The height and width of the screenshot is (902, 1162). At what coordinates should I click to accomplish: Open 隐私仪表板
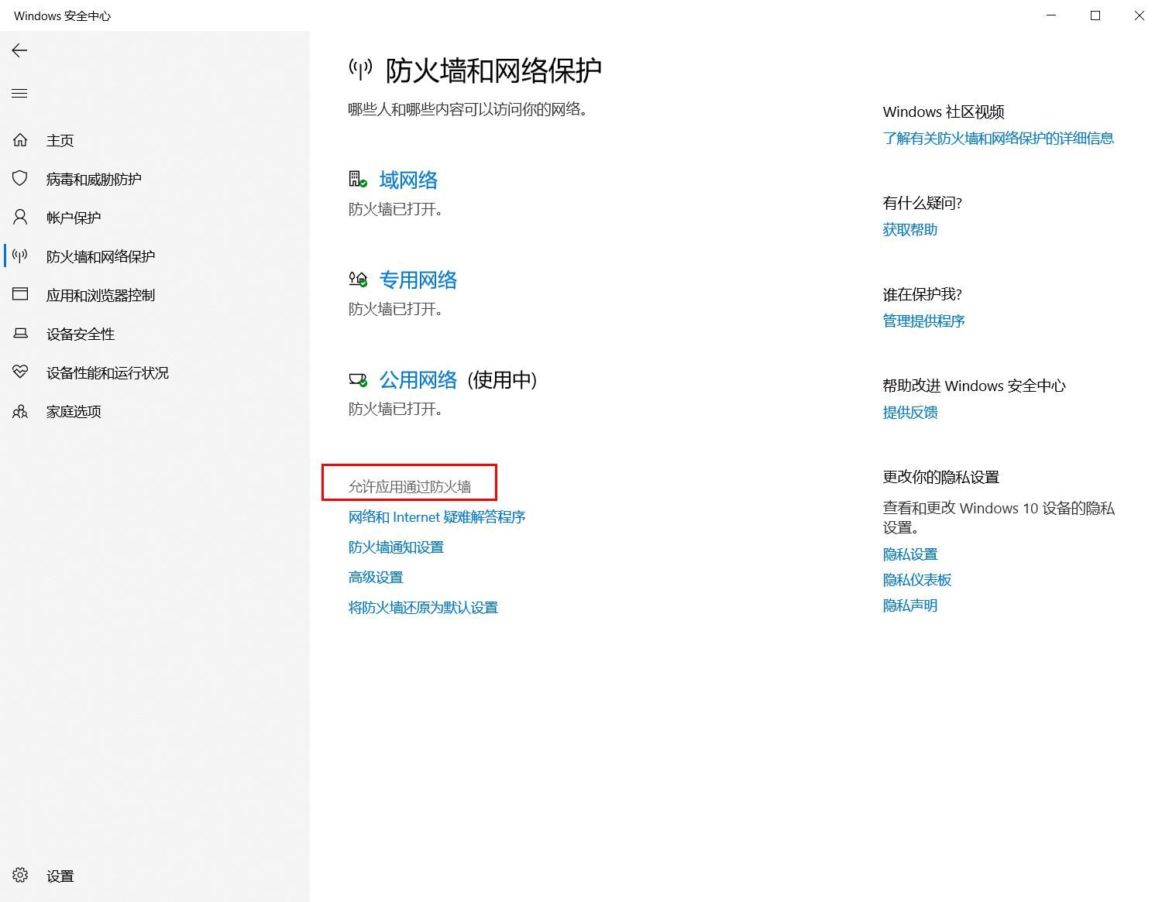(x=917, y=579)
